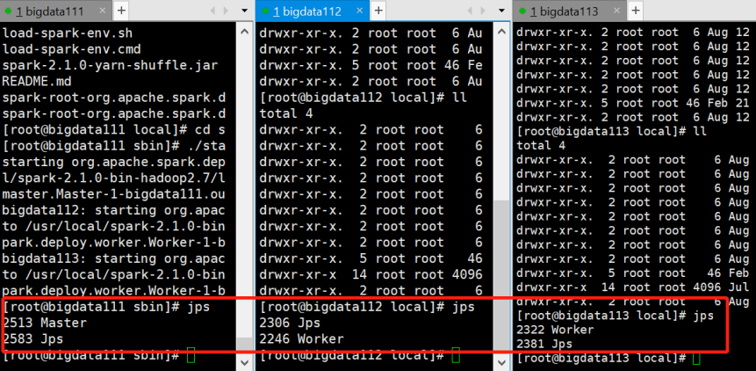Viewport: 756px width, 371px height.
Task: Click 'drwxr-xr-x 14 root root 4096 Jul' in bigdata113
Action: [633, 287]
